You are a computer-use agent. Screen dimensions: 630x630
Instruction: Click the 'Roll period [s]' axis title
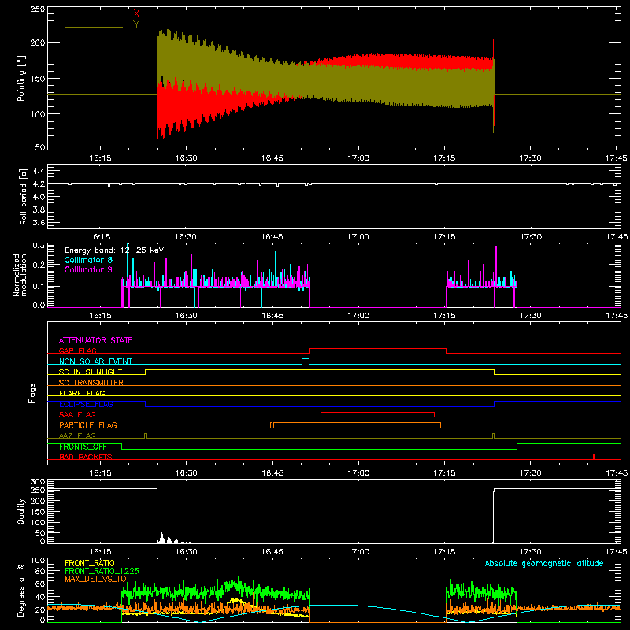click(x=24, y=196)
